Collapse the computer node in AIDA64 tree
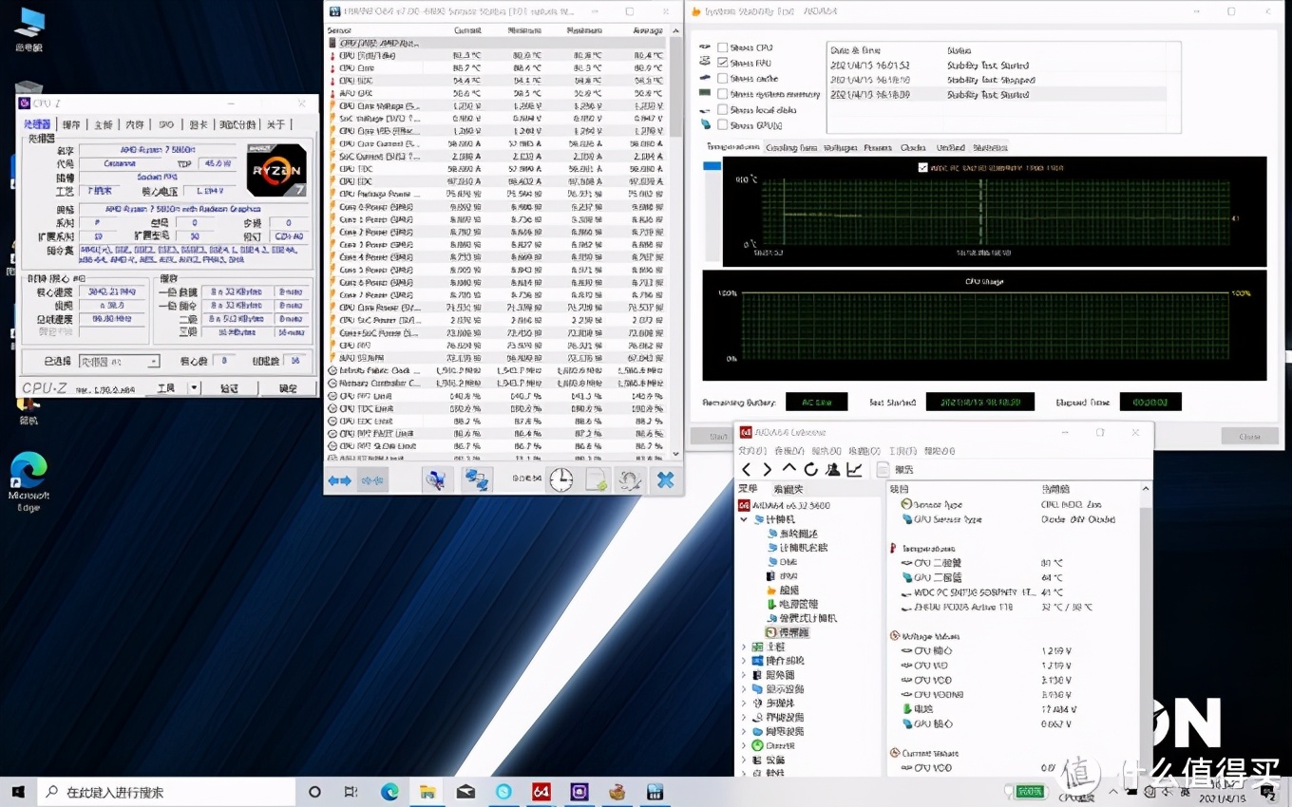This screenshot has height=807, width=1292. (744, 519)
